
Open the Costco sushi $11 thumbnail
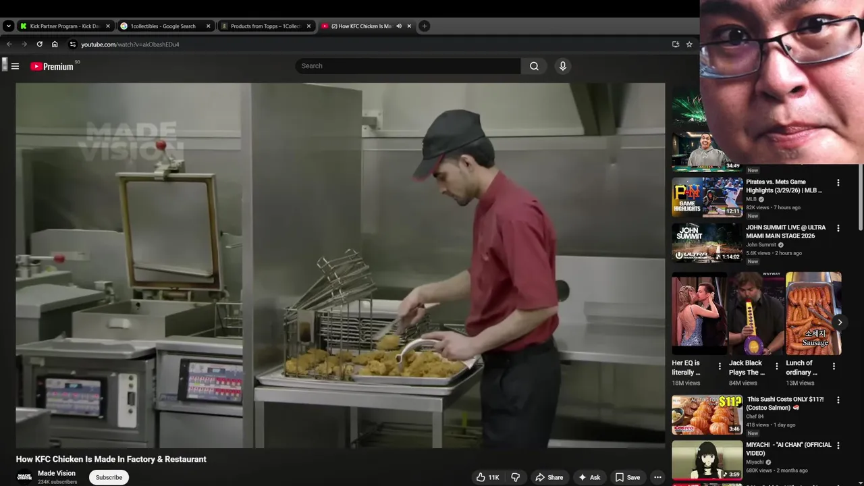click(707, 414)
